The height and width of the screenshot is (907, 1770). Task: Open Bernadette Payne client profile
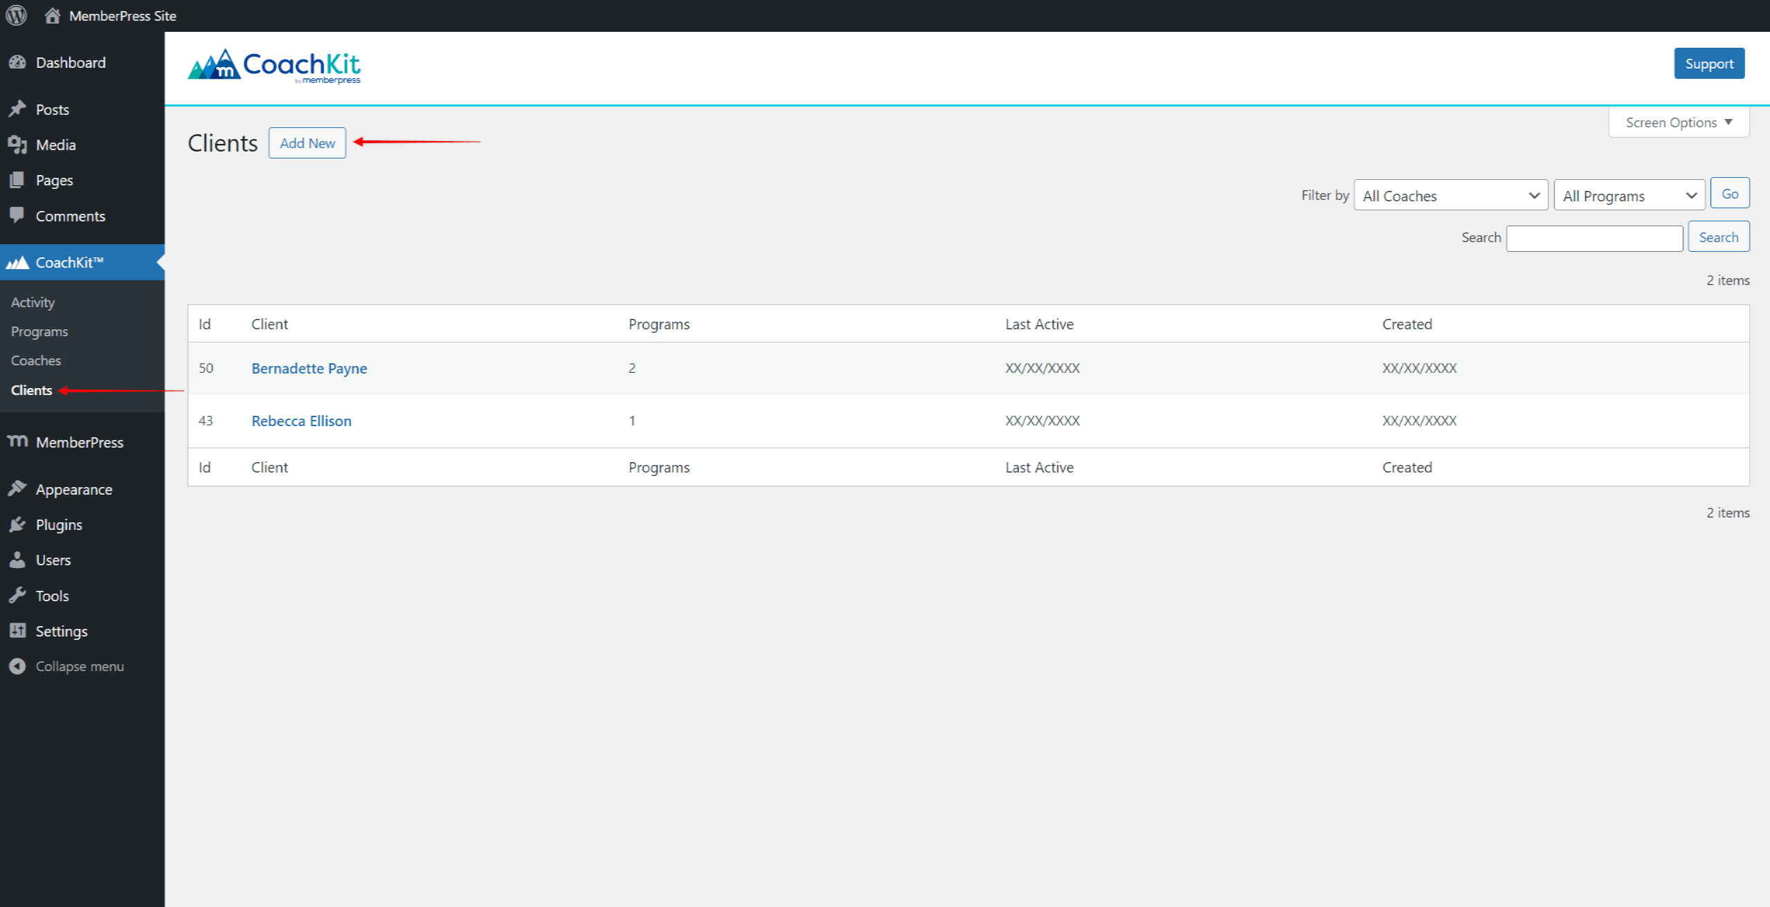pyautogui.click(x=310, y=367)
